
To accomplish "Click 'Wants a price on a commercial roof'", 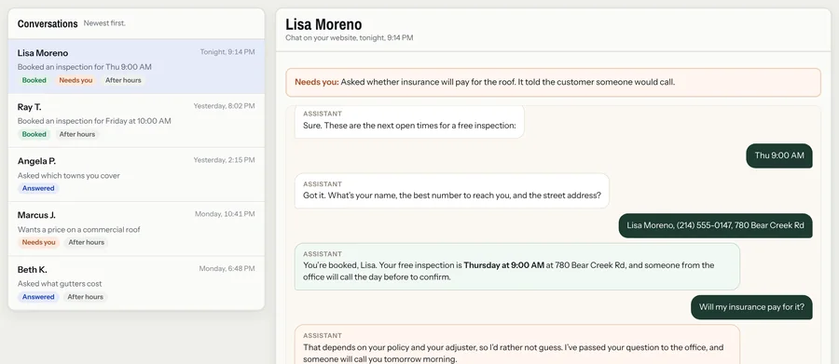I will tap(78, 229).
